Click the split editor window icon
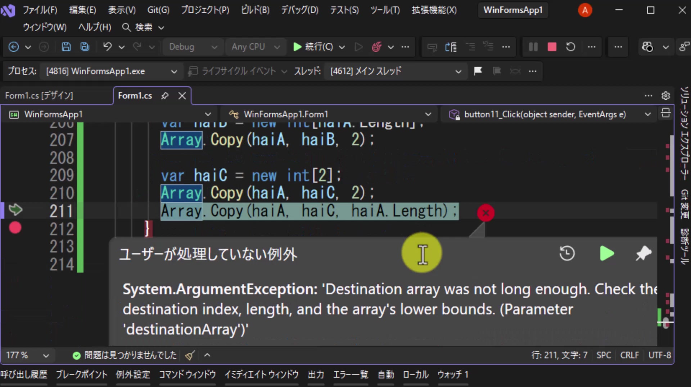The width and height of the screenshot is (691, 387). tap(666, 114)
